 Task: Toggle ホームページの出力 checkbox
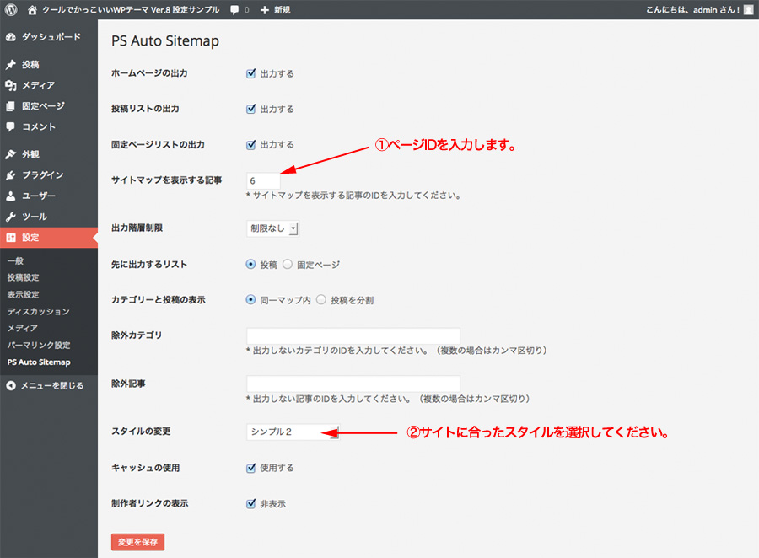pyautogui.click(x=250, y=73)
